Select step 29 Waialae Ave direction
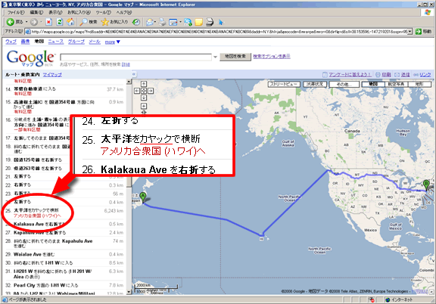The width and height of the screenshot is (436, 304). pos(64,254)
